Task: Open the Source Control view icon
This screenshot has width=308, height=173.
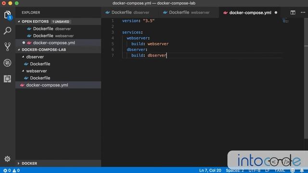Action: 8,47
